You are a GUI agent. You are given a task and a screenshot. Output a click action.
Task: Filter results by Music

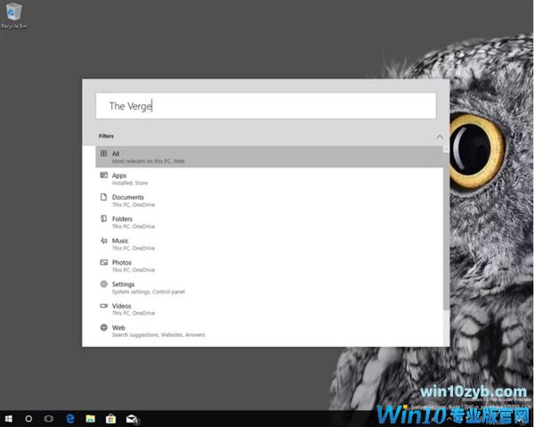click(270, 244)
